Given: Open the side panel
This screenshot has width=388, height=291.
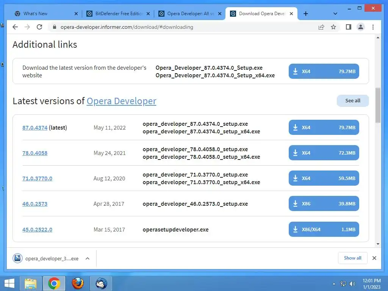Looking at the screenshot, I should pos(349,27).
